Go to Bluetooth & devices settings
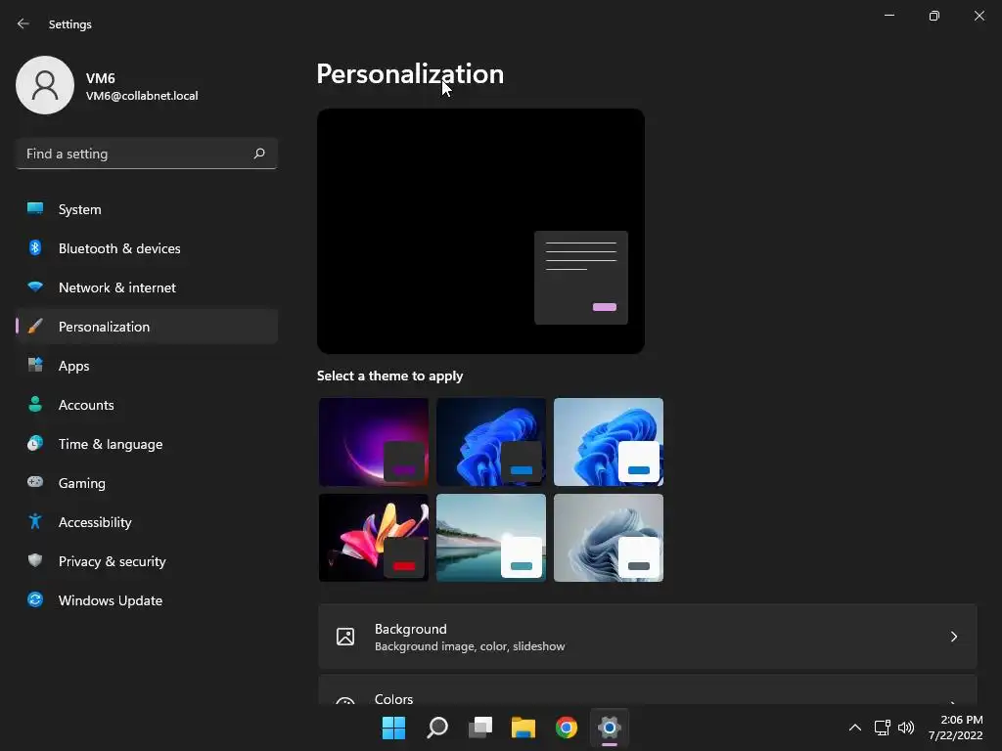The image size is (1002, 751). [147, 248]
